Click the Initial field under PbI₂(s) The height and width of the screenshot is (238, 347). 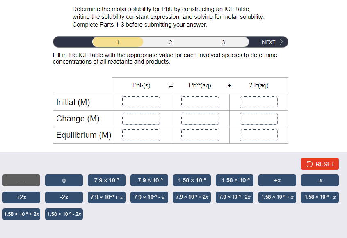141,102
